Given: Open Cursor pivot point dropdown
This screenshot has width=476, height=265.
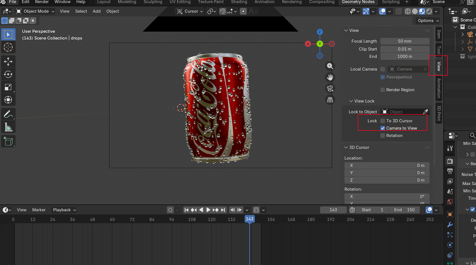Looking at the screenshot, I should pos(190,11).
